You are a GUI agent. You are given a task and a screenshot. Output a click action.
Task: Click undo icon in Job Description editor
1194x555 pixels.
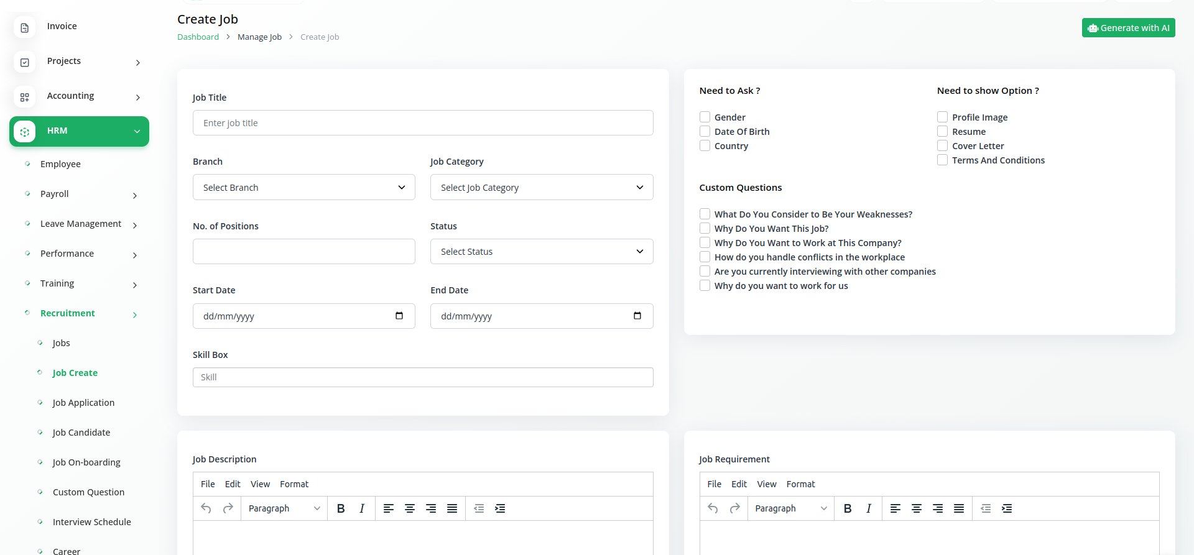point(206,508)
